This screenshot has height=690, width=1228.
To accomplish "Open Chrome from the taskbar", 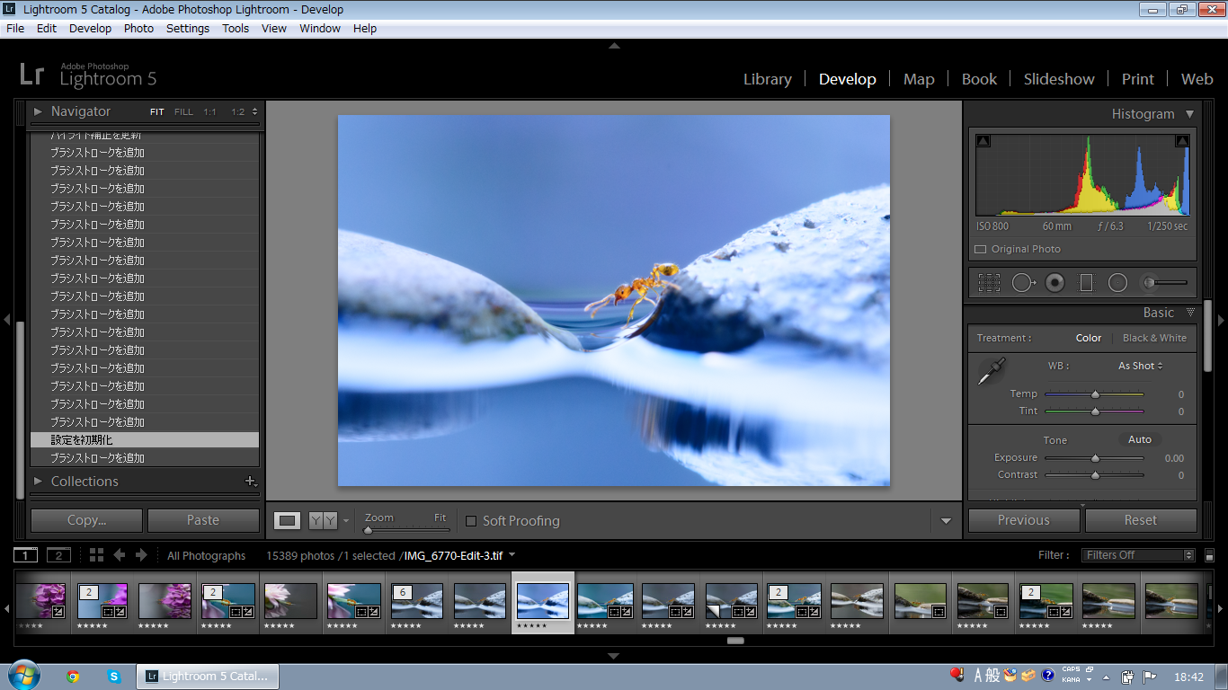I will [x=73, y=676].
